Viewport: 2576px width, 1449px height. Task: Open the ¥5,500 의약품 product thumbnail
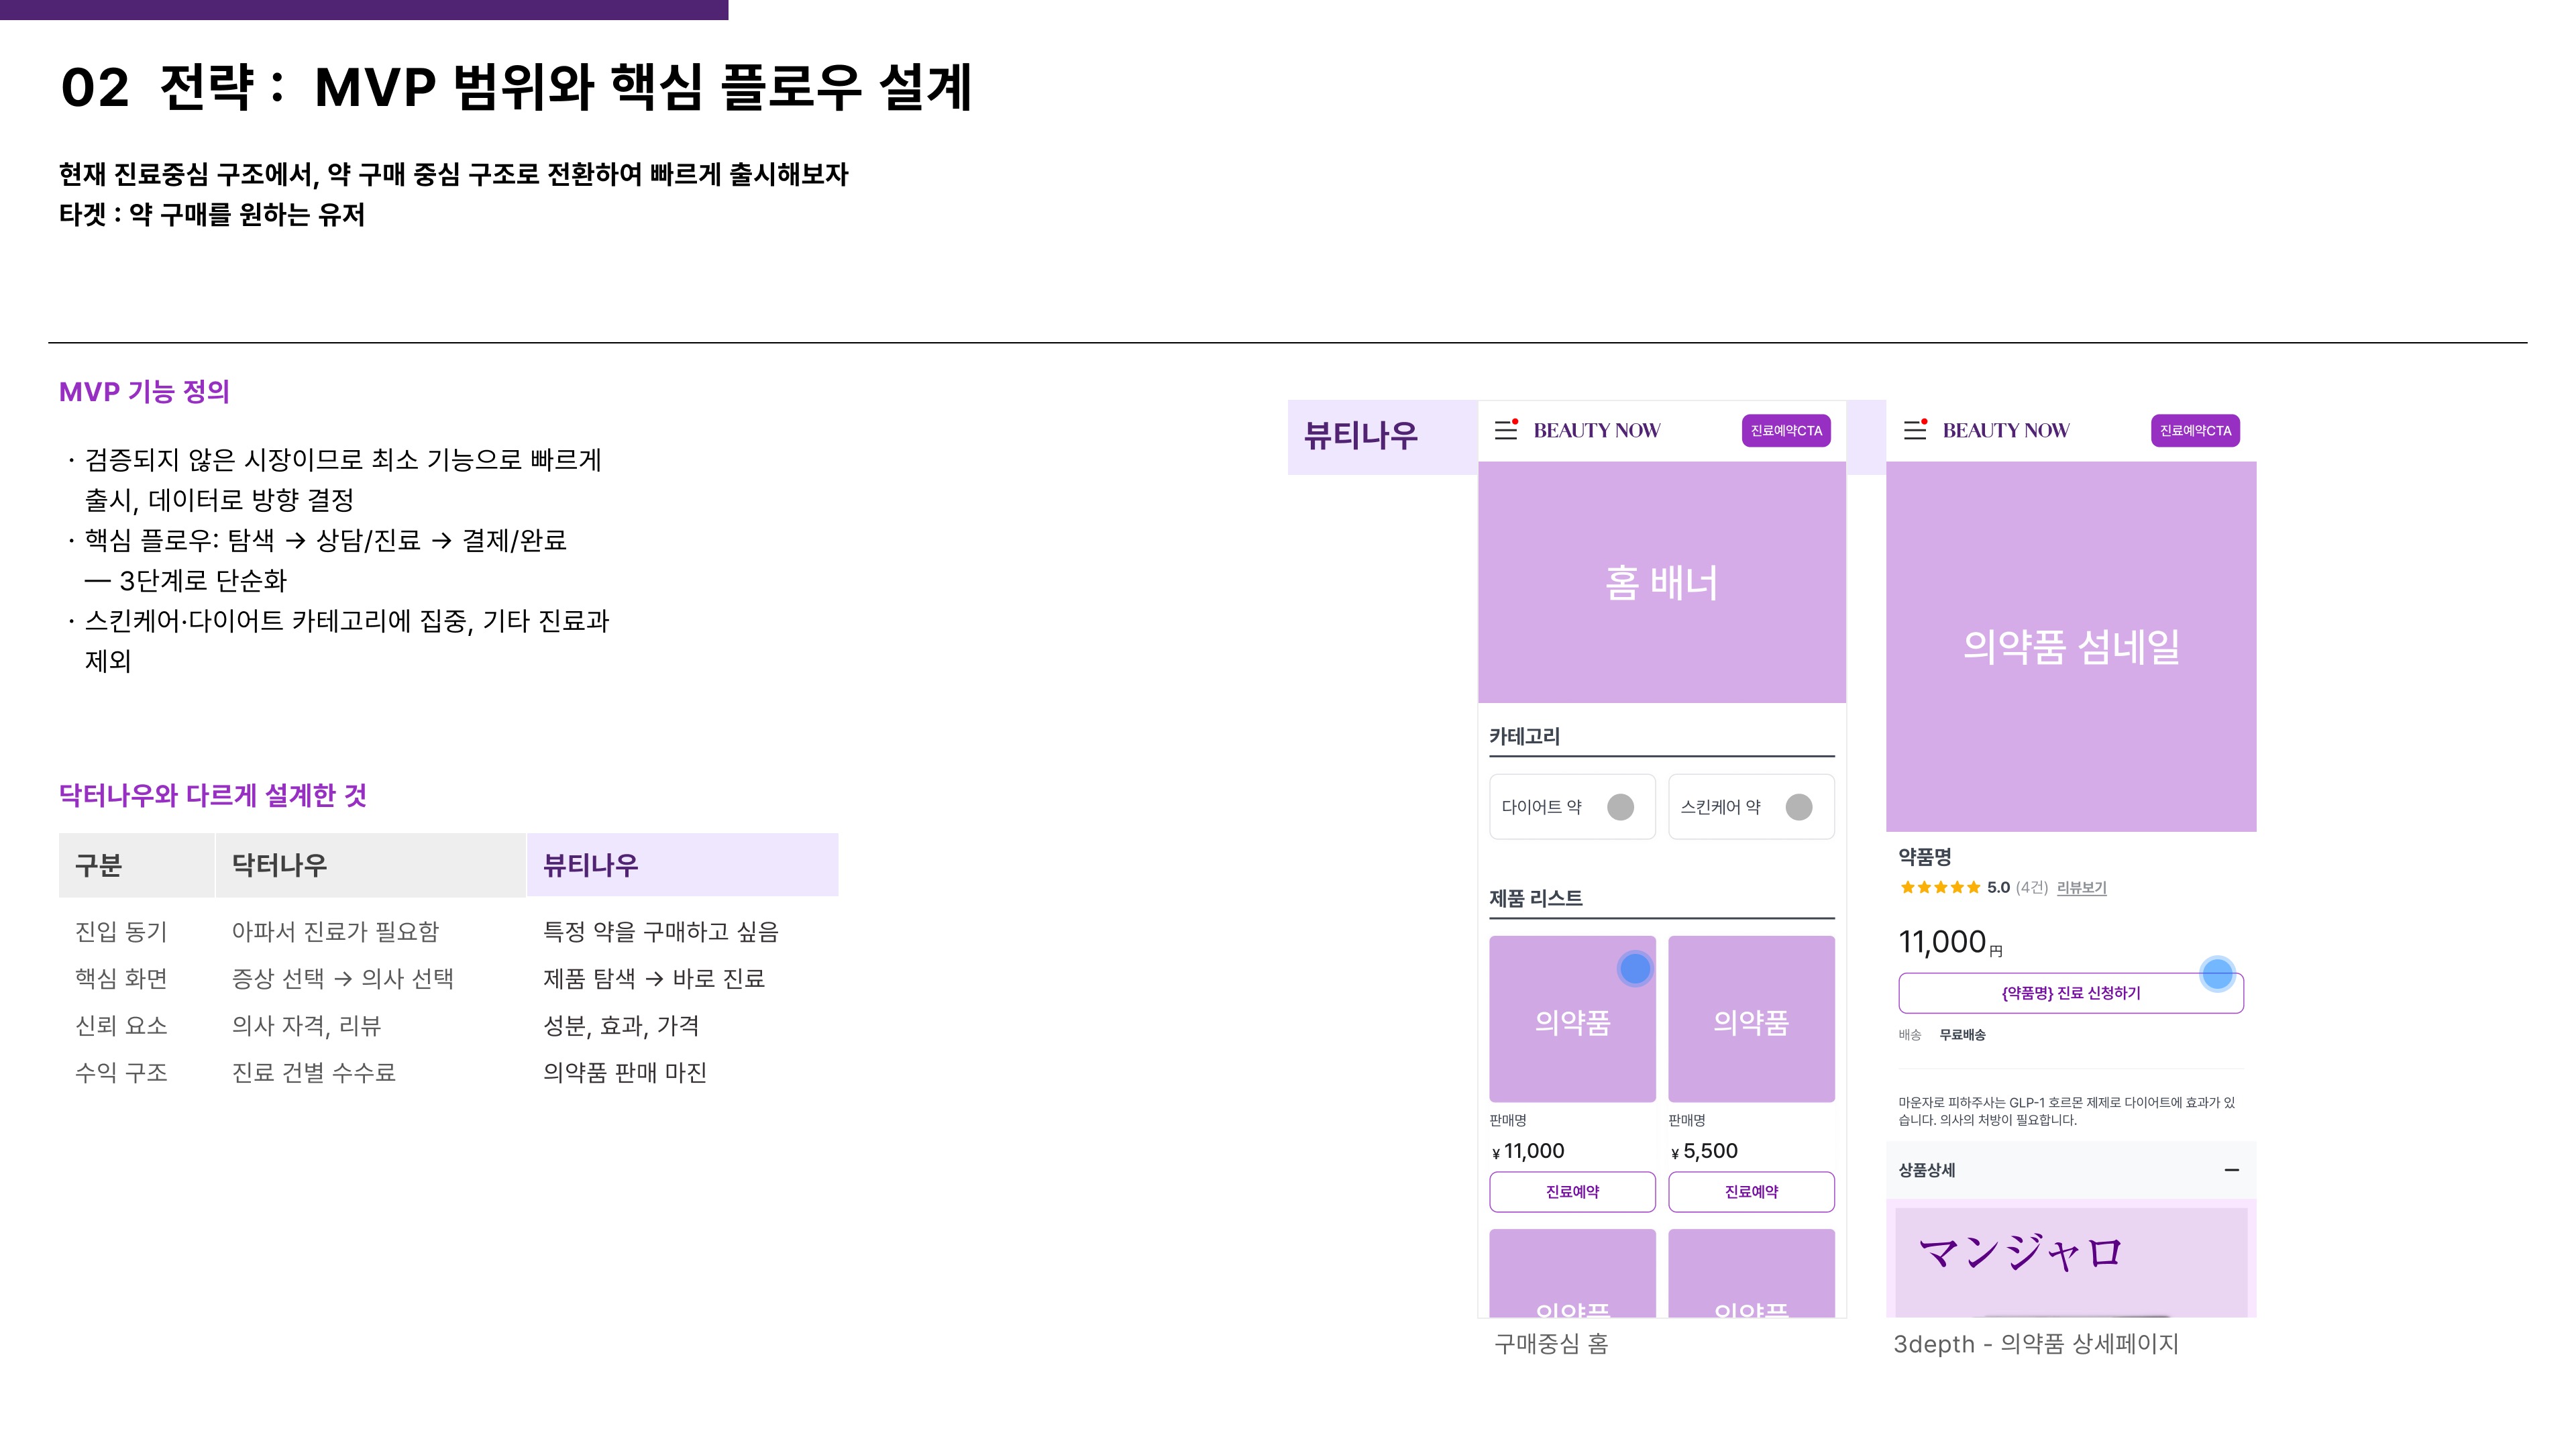[1751, 1019]
